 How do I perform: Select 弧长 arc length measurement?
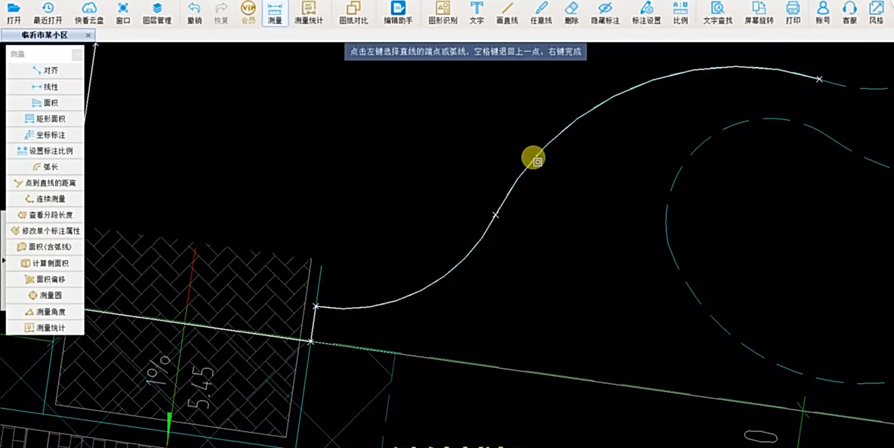45,167
